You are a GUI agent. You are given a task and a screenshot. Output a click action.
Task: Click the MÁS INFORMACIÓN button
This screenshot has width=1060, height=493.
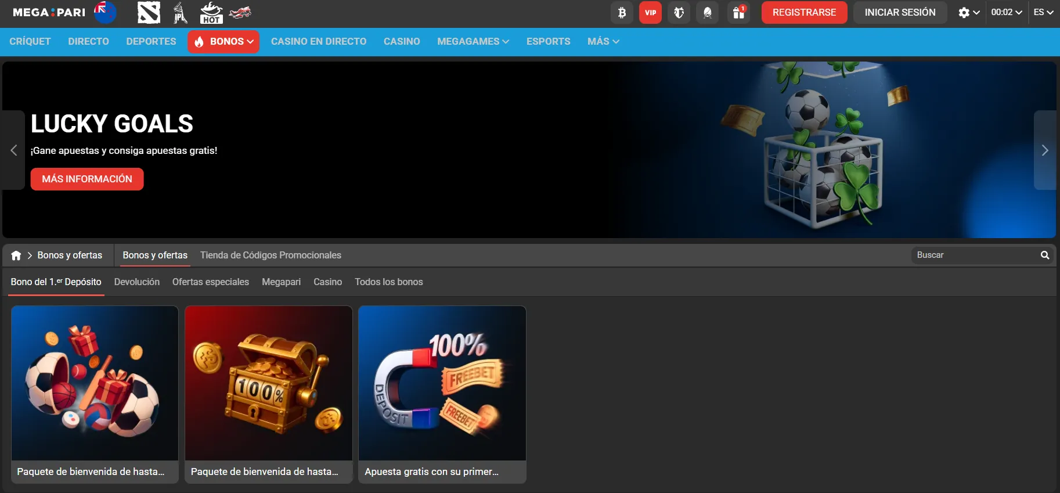[87, 179]
